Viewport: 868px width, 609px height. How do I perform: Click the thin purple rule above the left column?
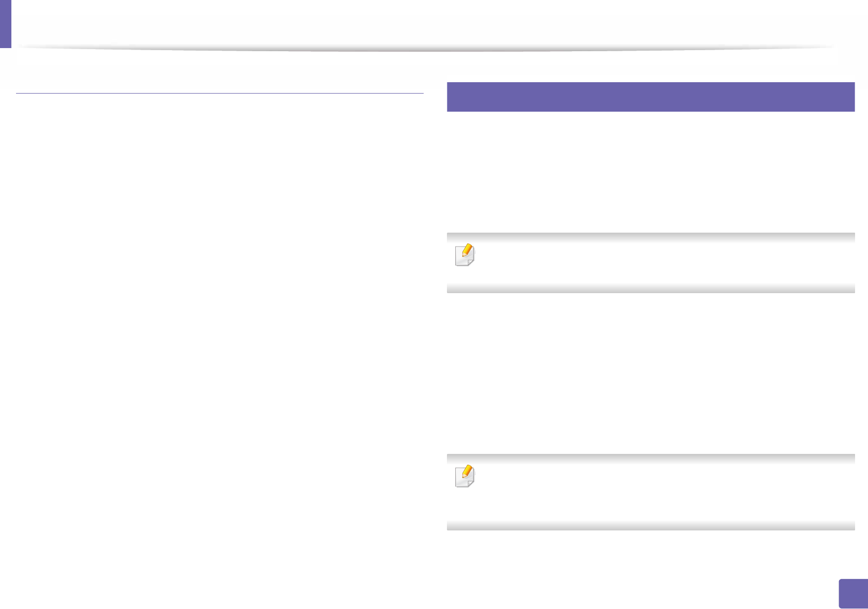click(x=219, y=93)
